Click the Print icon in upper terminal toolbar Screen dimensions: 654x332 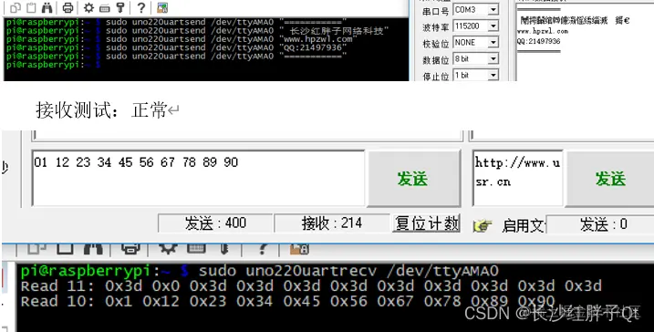[x=68, y=7]
